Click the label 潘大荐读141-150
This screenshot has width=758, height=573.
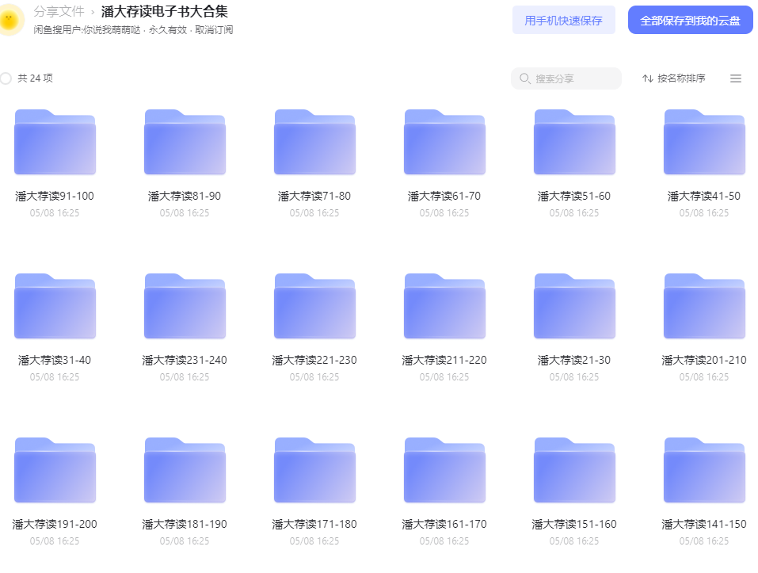tap(704, 524)
